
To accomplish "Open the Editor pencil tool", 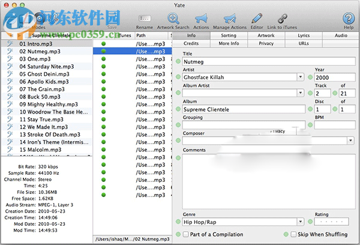I will tap(257, 19).
